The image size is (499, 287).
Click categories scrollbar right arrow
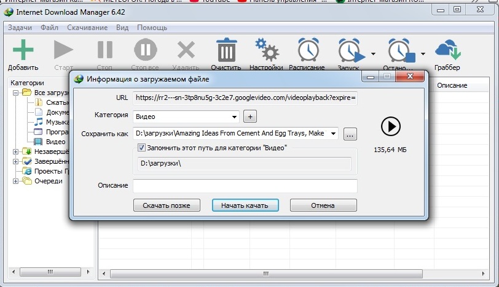pos(88,272)
